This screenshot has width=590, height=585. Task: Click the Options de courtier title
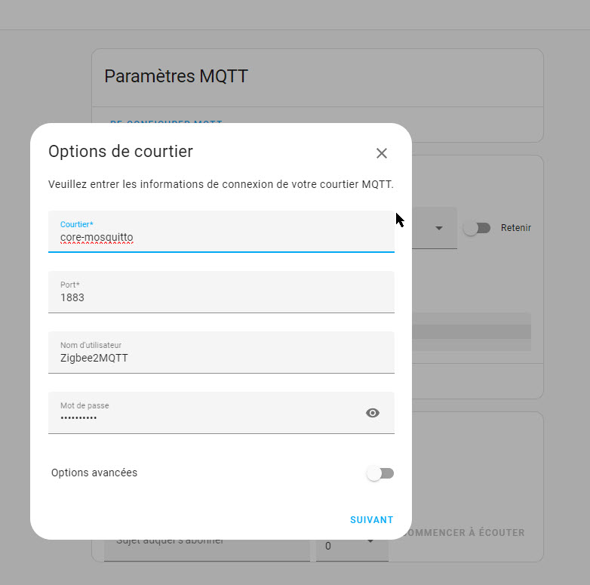pyautogui.click(x=121, y=152)
